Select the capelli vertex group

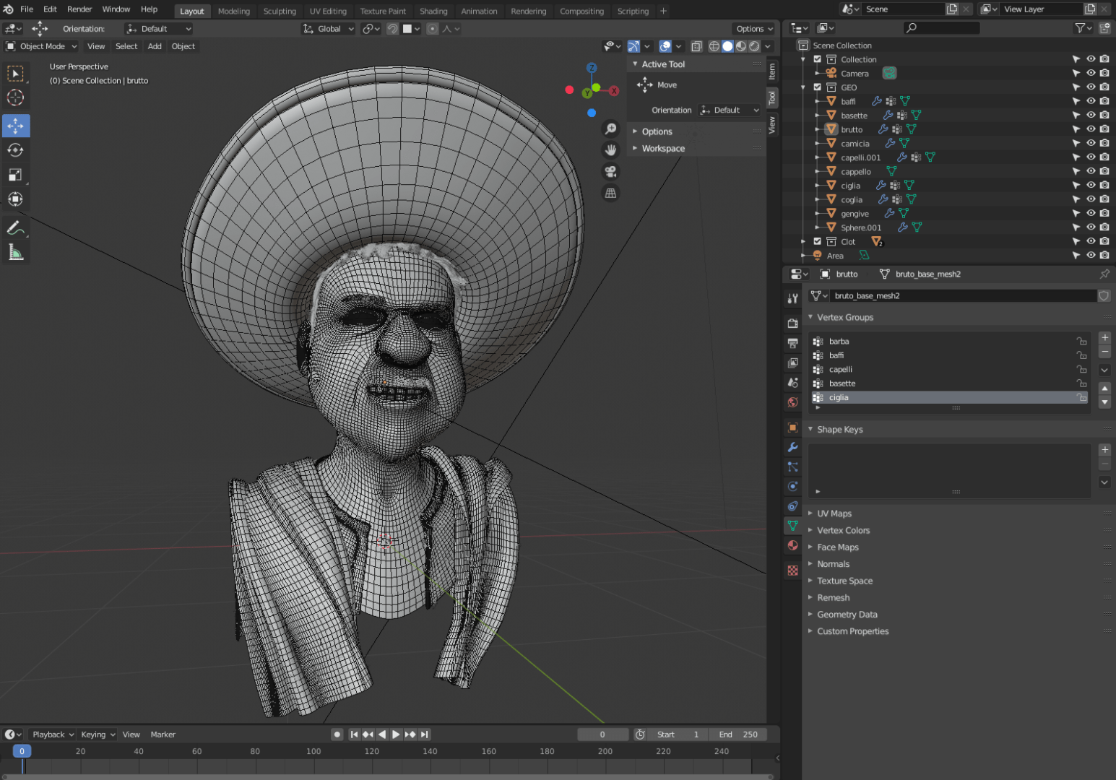tap(950, 369)
